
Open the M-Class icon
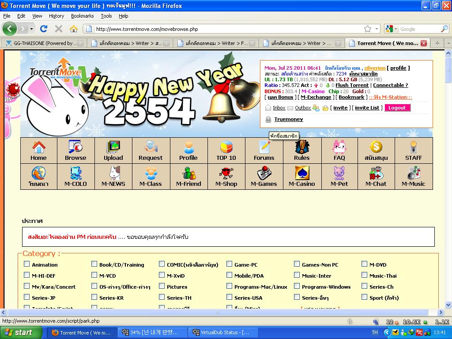point(151,173)
